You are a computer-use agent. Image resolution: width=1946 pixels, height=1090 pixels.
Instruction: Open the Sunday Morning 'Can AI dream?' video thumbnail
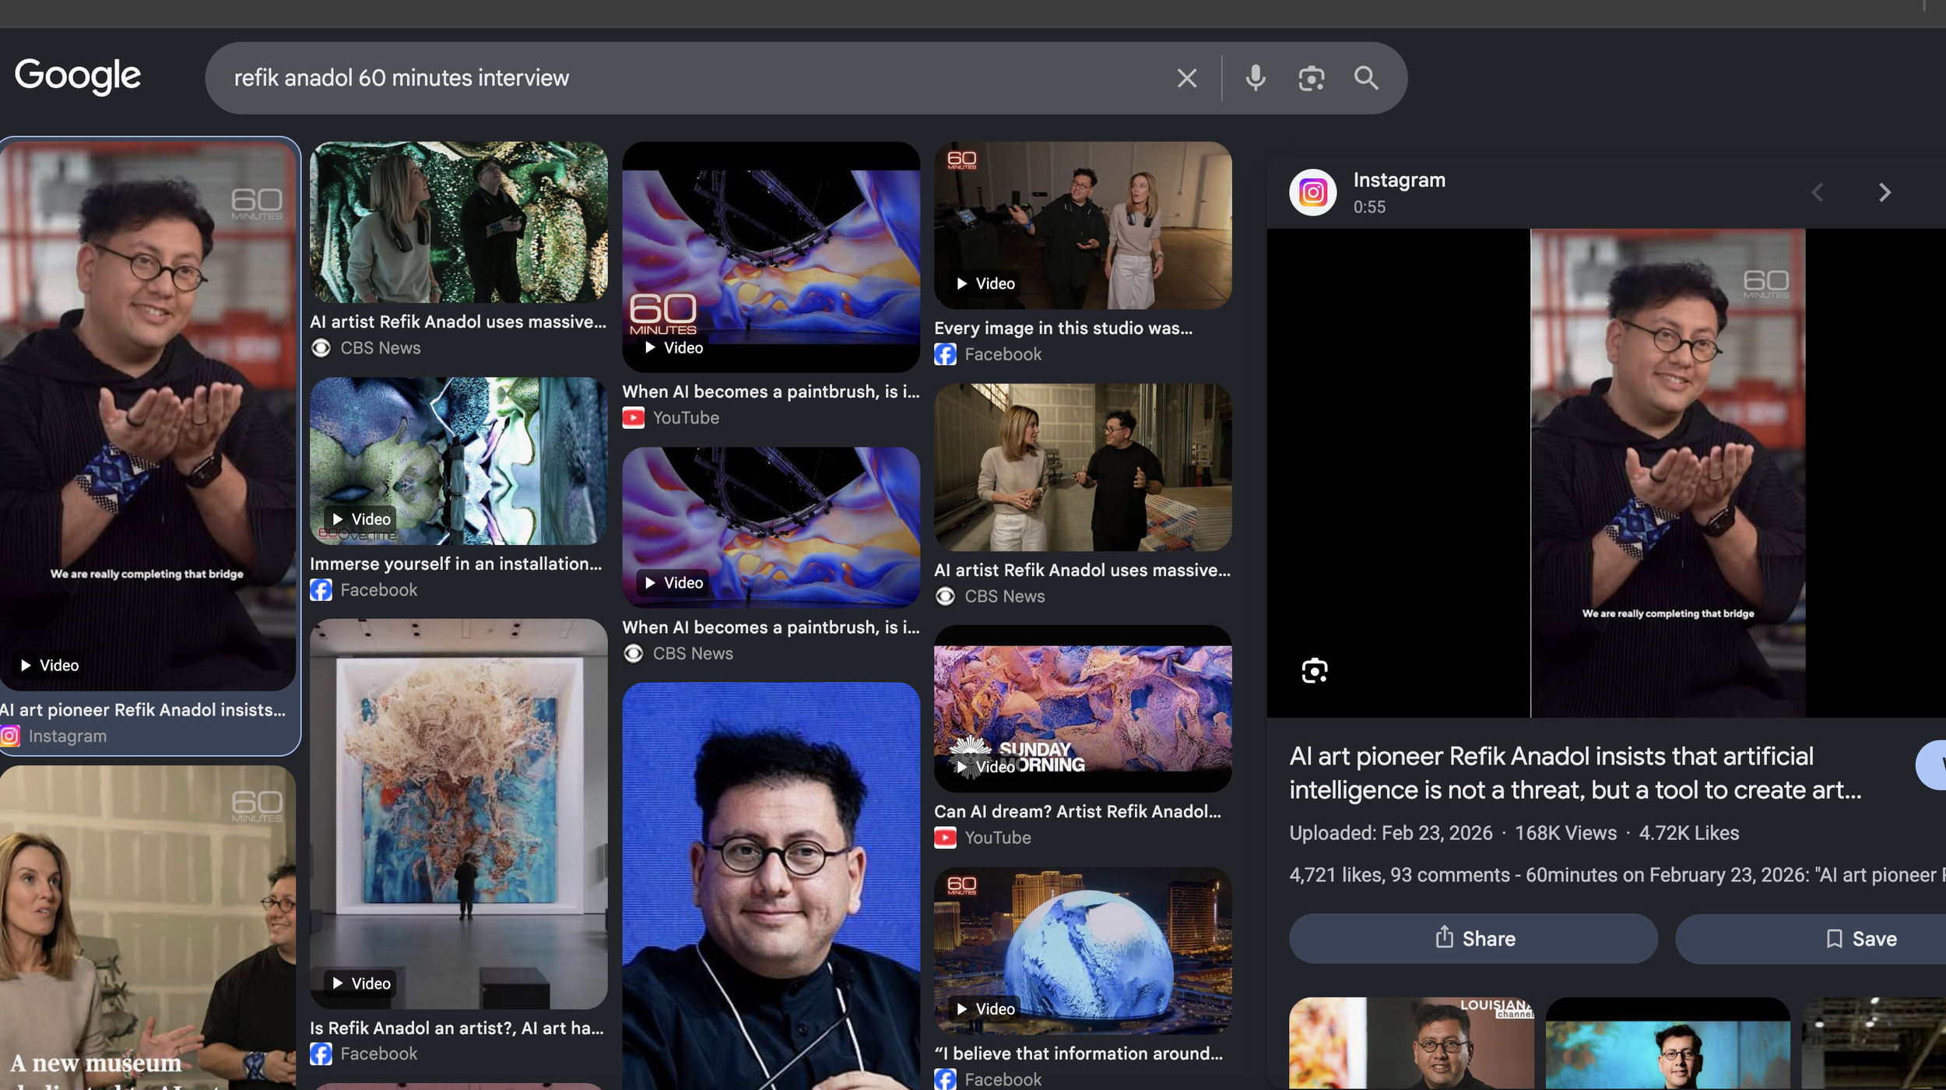click(x=1083, y=708)
